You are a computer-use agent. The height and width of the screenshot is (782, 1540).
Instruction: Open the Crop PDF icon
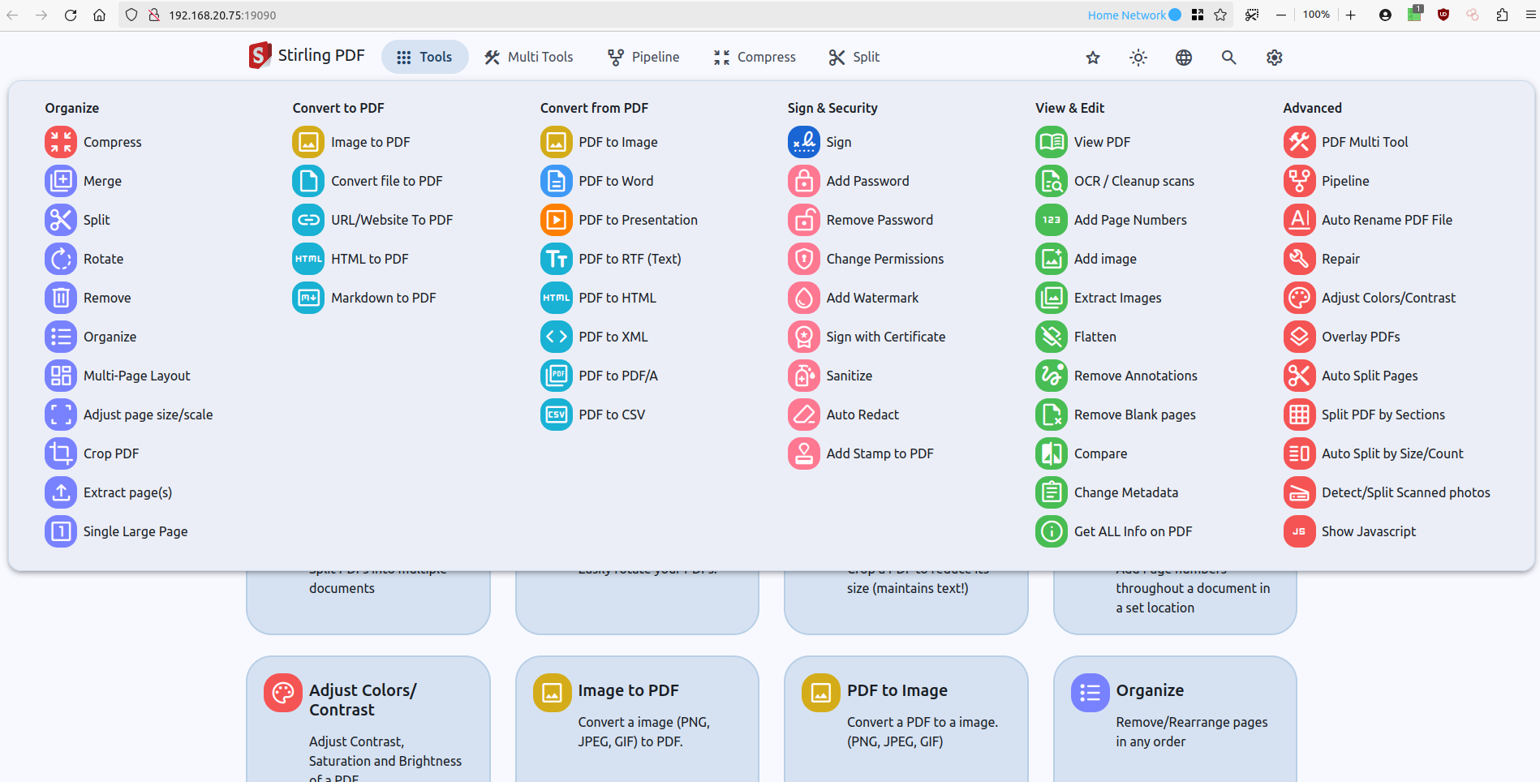pos(61,453)
